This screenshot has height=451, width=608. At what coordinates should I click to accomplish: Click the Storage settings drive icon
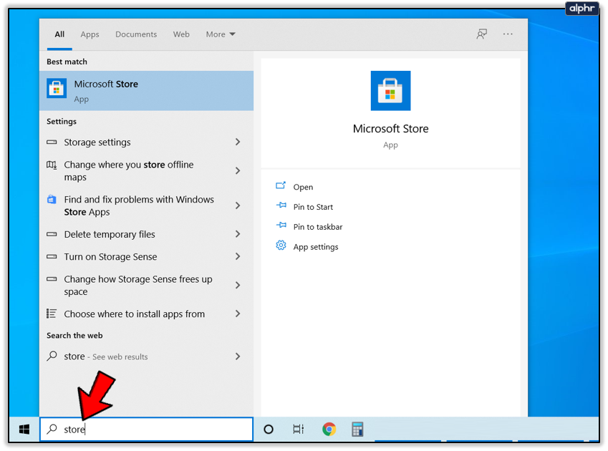pos(52,142)
